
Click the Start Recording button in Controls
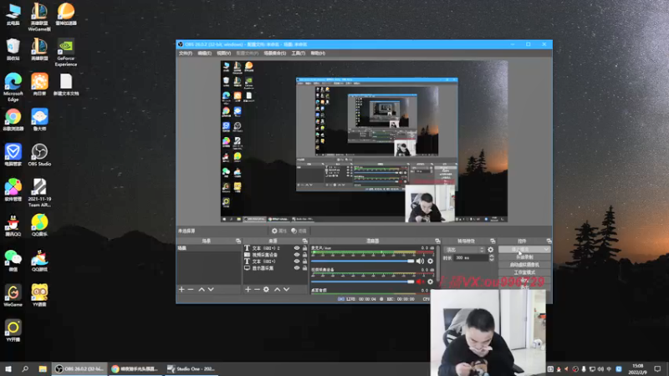524,257
